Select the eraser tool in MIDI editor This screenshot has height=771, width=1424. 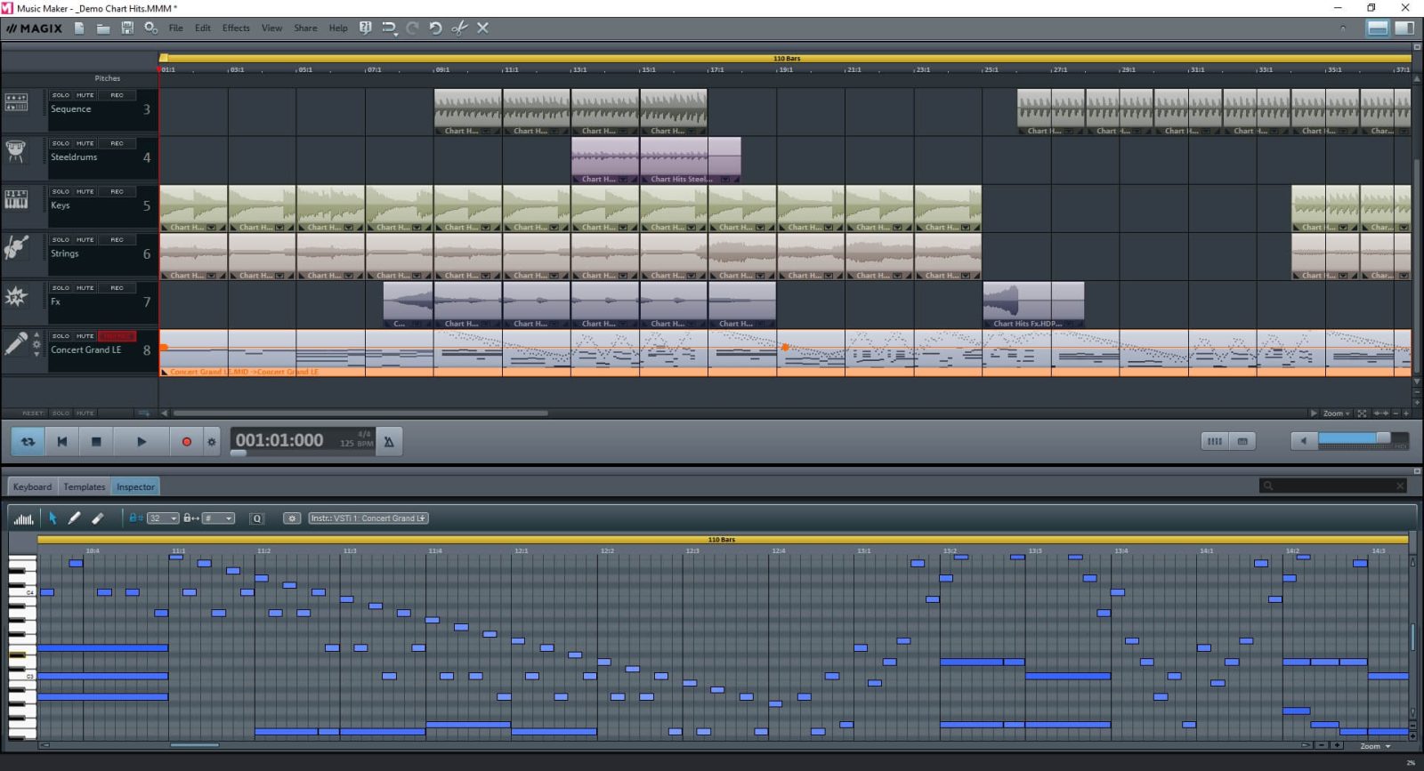click(98, 518)
